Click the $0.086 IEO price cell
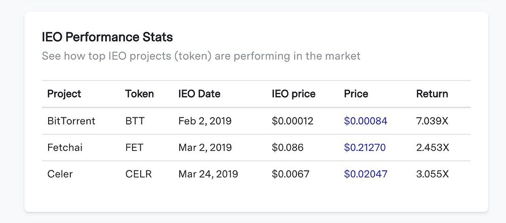The image size is (506, 223). (x=287, y=148)
